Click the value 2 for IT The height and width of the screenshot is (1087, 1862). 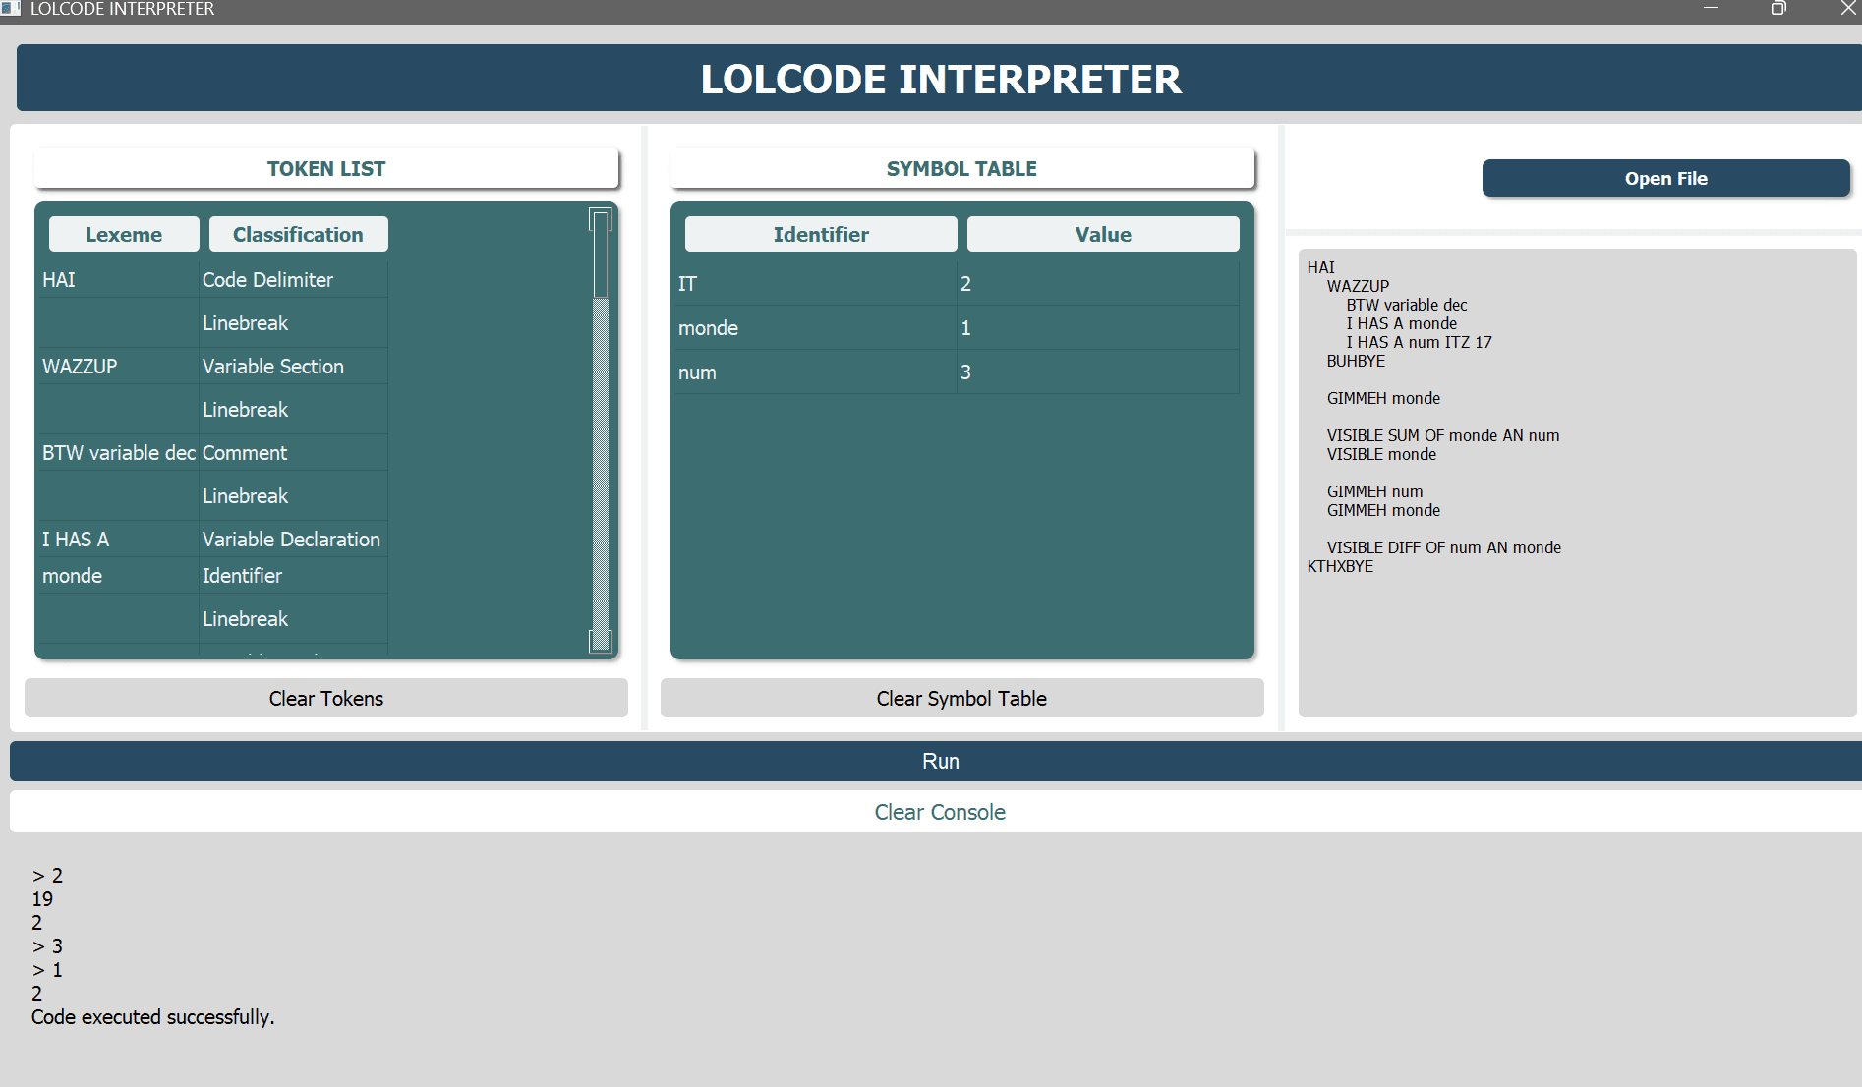(x=1098, y=284)
